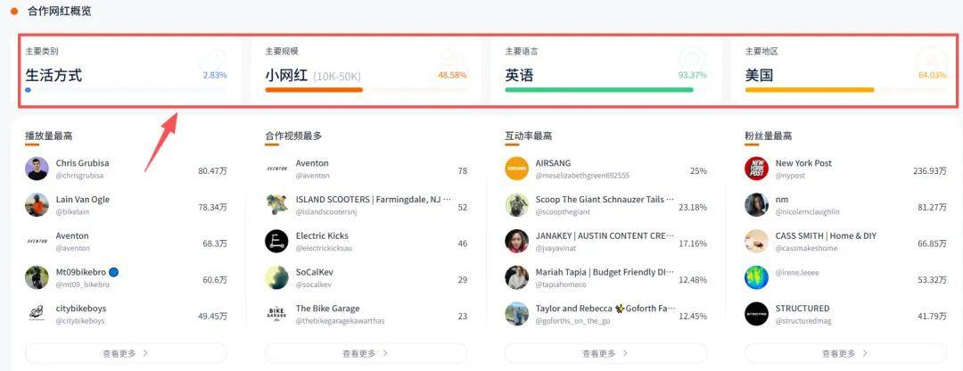Viewport: 963px width, 371px height.
Task: Open the Chris Grubisa name link
Action: point(82,163)
